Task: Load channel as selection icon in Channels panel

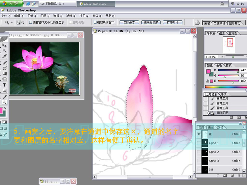Action: pyautogui.click(x=218, y=175)
